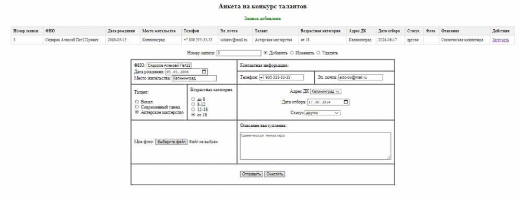
Task: Click the Анкета на конкурс талантов heading
Action: (x=263, y=6)
